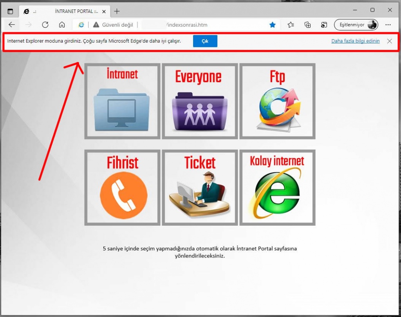Image resolution: width=401 pixels, height=317 pixels.
Task: Open the Intranet folder tile
Action: click(x=122, y=101)
